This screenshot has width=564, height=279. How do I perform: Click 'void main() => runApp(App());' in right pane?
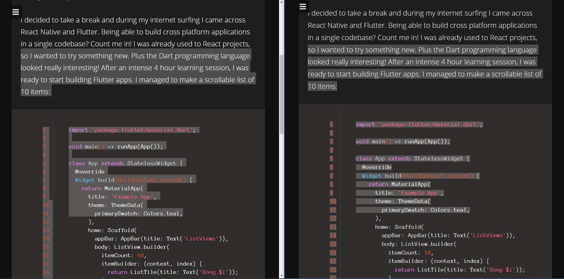pos(403,141)
